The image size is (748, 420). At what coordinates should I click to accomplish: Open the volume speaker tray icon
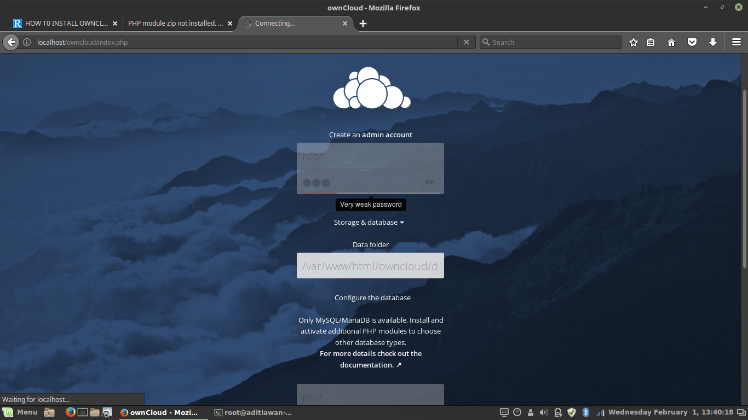pyautogui.click(x=544, y=412)
